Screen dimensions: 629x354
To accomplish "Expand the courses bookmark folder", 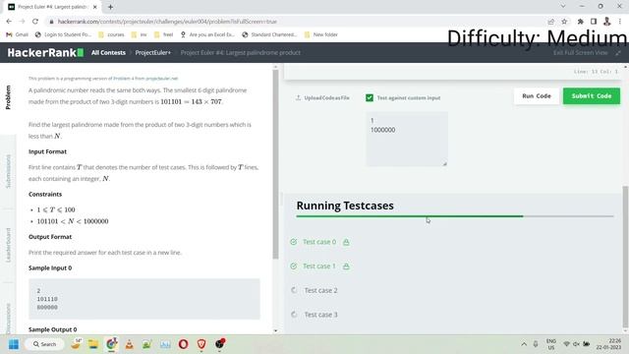I will [111, 34].
